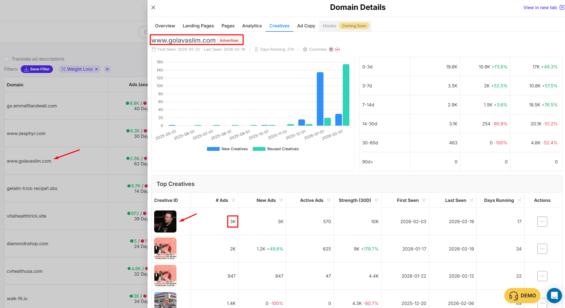Click the # Ads column sort icon
The height and width of the screenshot is (308, 565).
pos(233,200)
